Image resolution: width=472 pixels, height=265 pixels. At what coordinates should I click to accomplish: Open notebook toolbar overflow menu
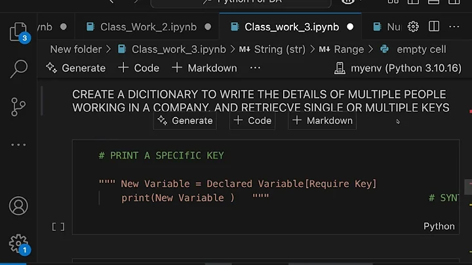tap(255, 68)
